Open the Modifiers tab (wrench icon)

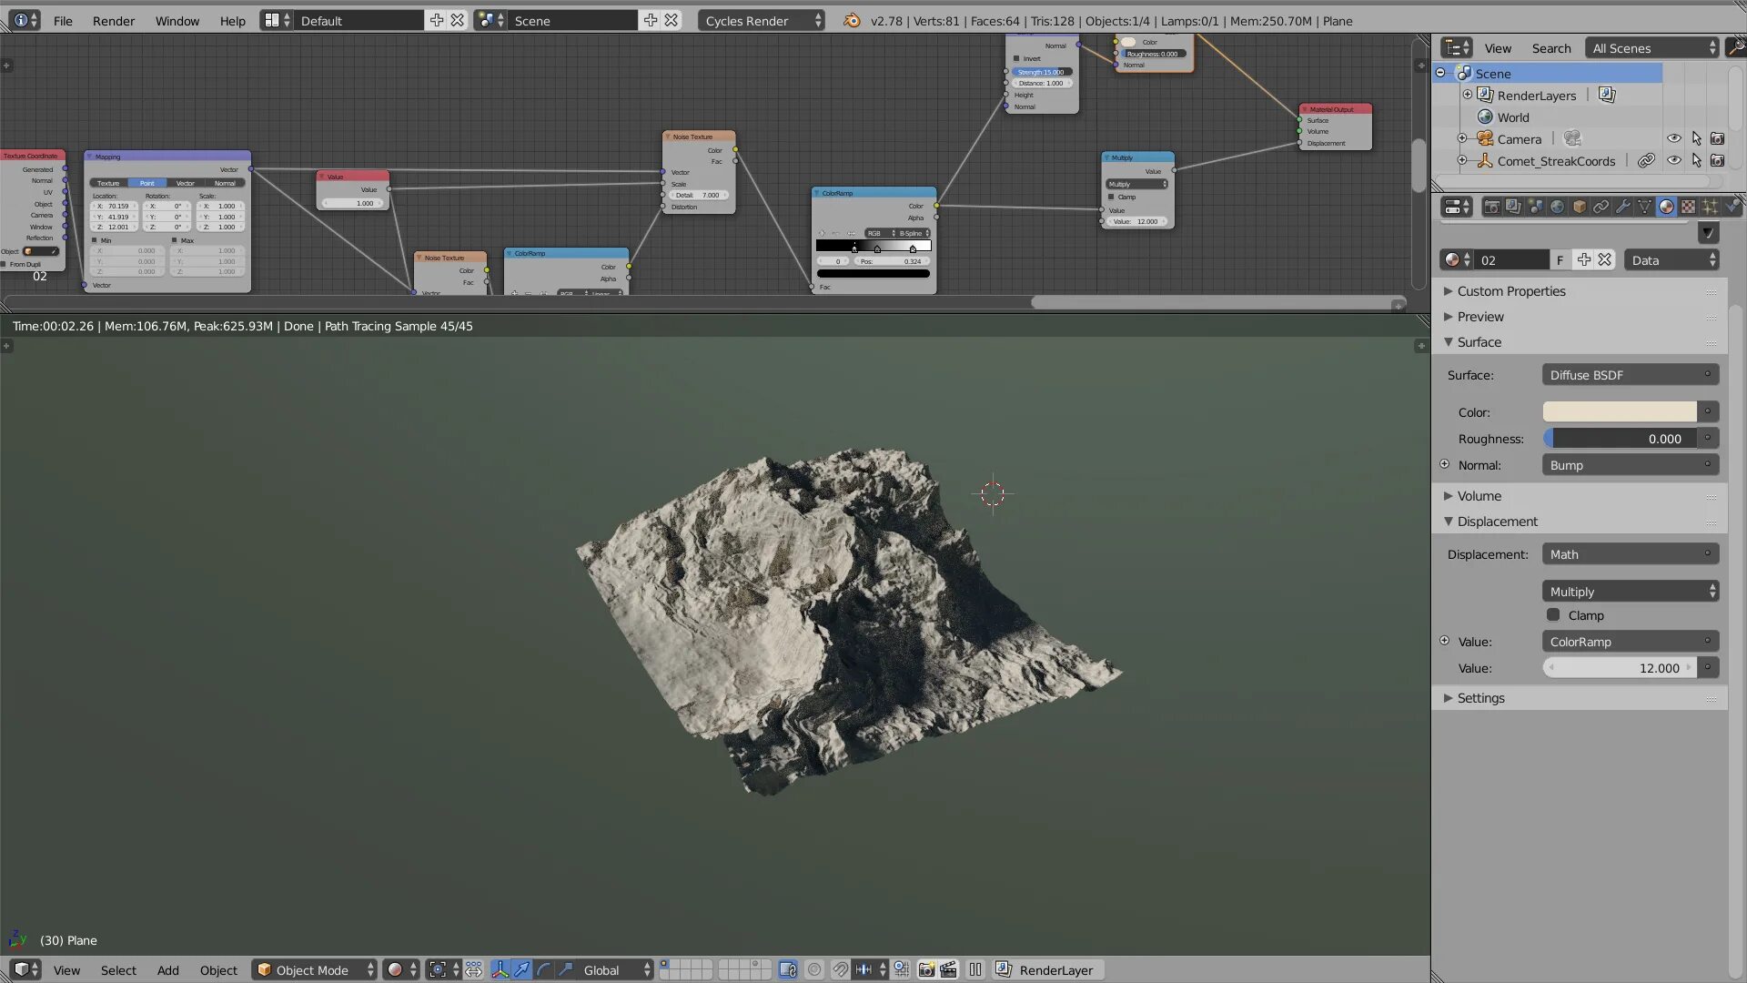point(1622,208)
